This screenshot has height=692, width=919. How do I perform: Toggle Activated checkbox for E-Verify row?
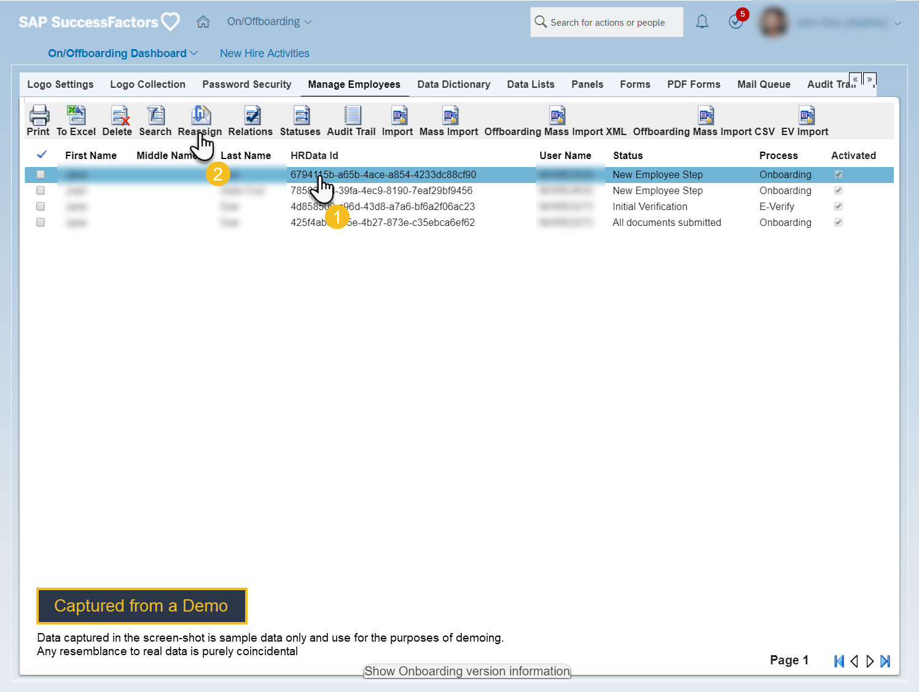click(839, 206)
